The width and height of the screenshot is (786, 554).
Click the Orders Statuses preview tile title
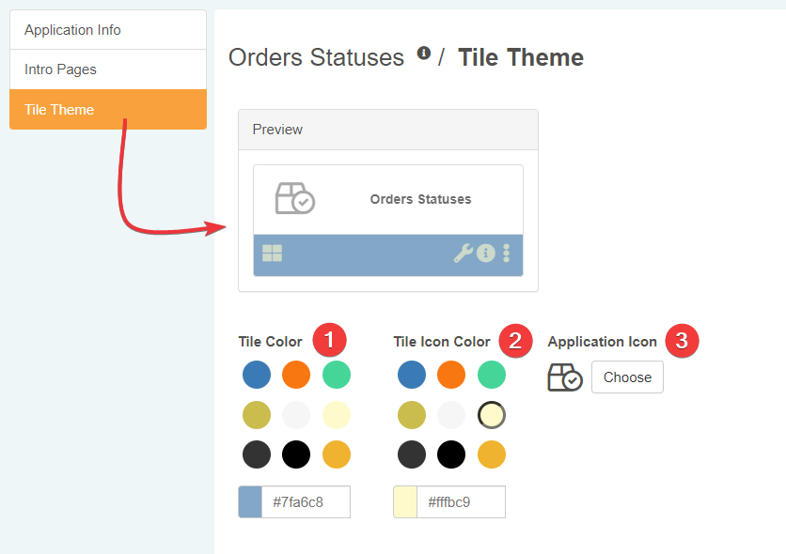tap(420, 199)
